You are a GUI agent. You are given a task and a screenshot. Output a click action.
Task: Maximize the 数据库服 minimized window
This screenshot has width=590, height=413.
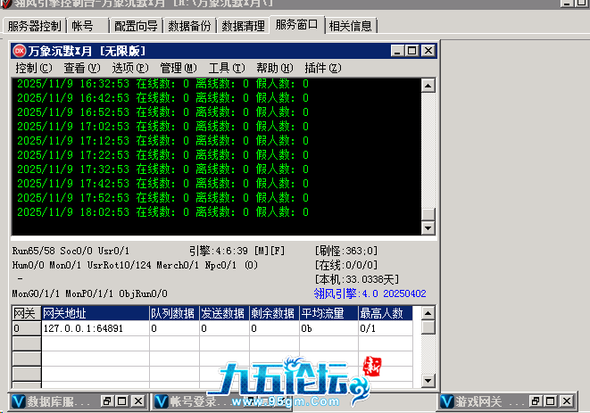click(122, 401)
